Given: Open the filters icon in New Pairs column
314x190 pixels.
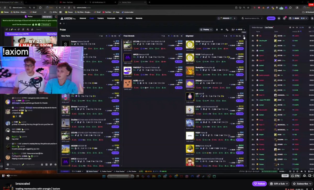Looking at the screenshot, I should (x=119, y=36).
